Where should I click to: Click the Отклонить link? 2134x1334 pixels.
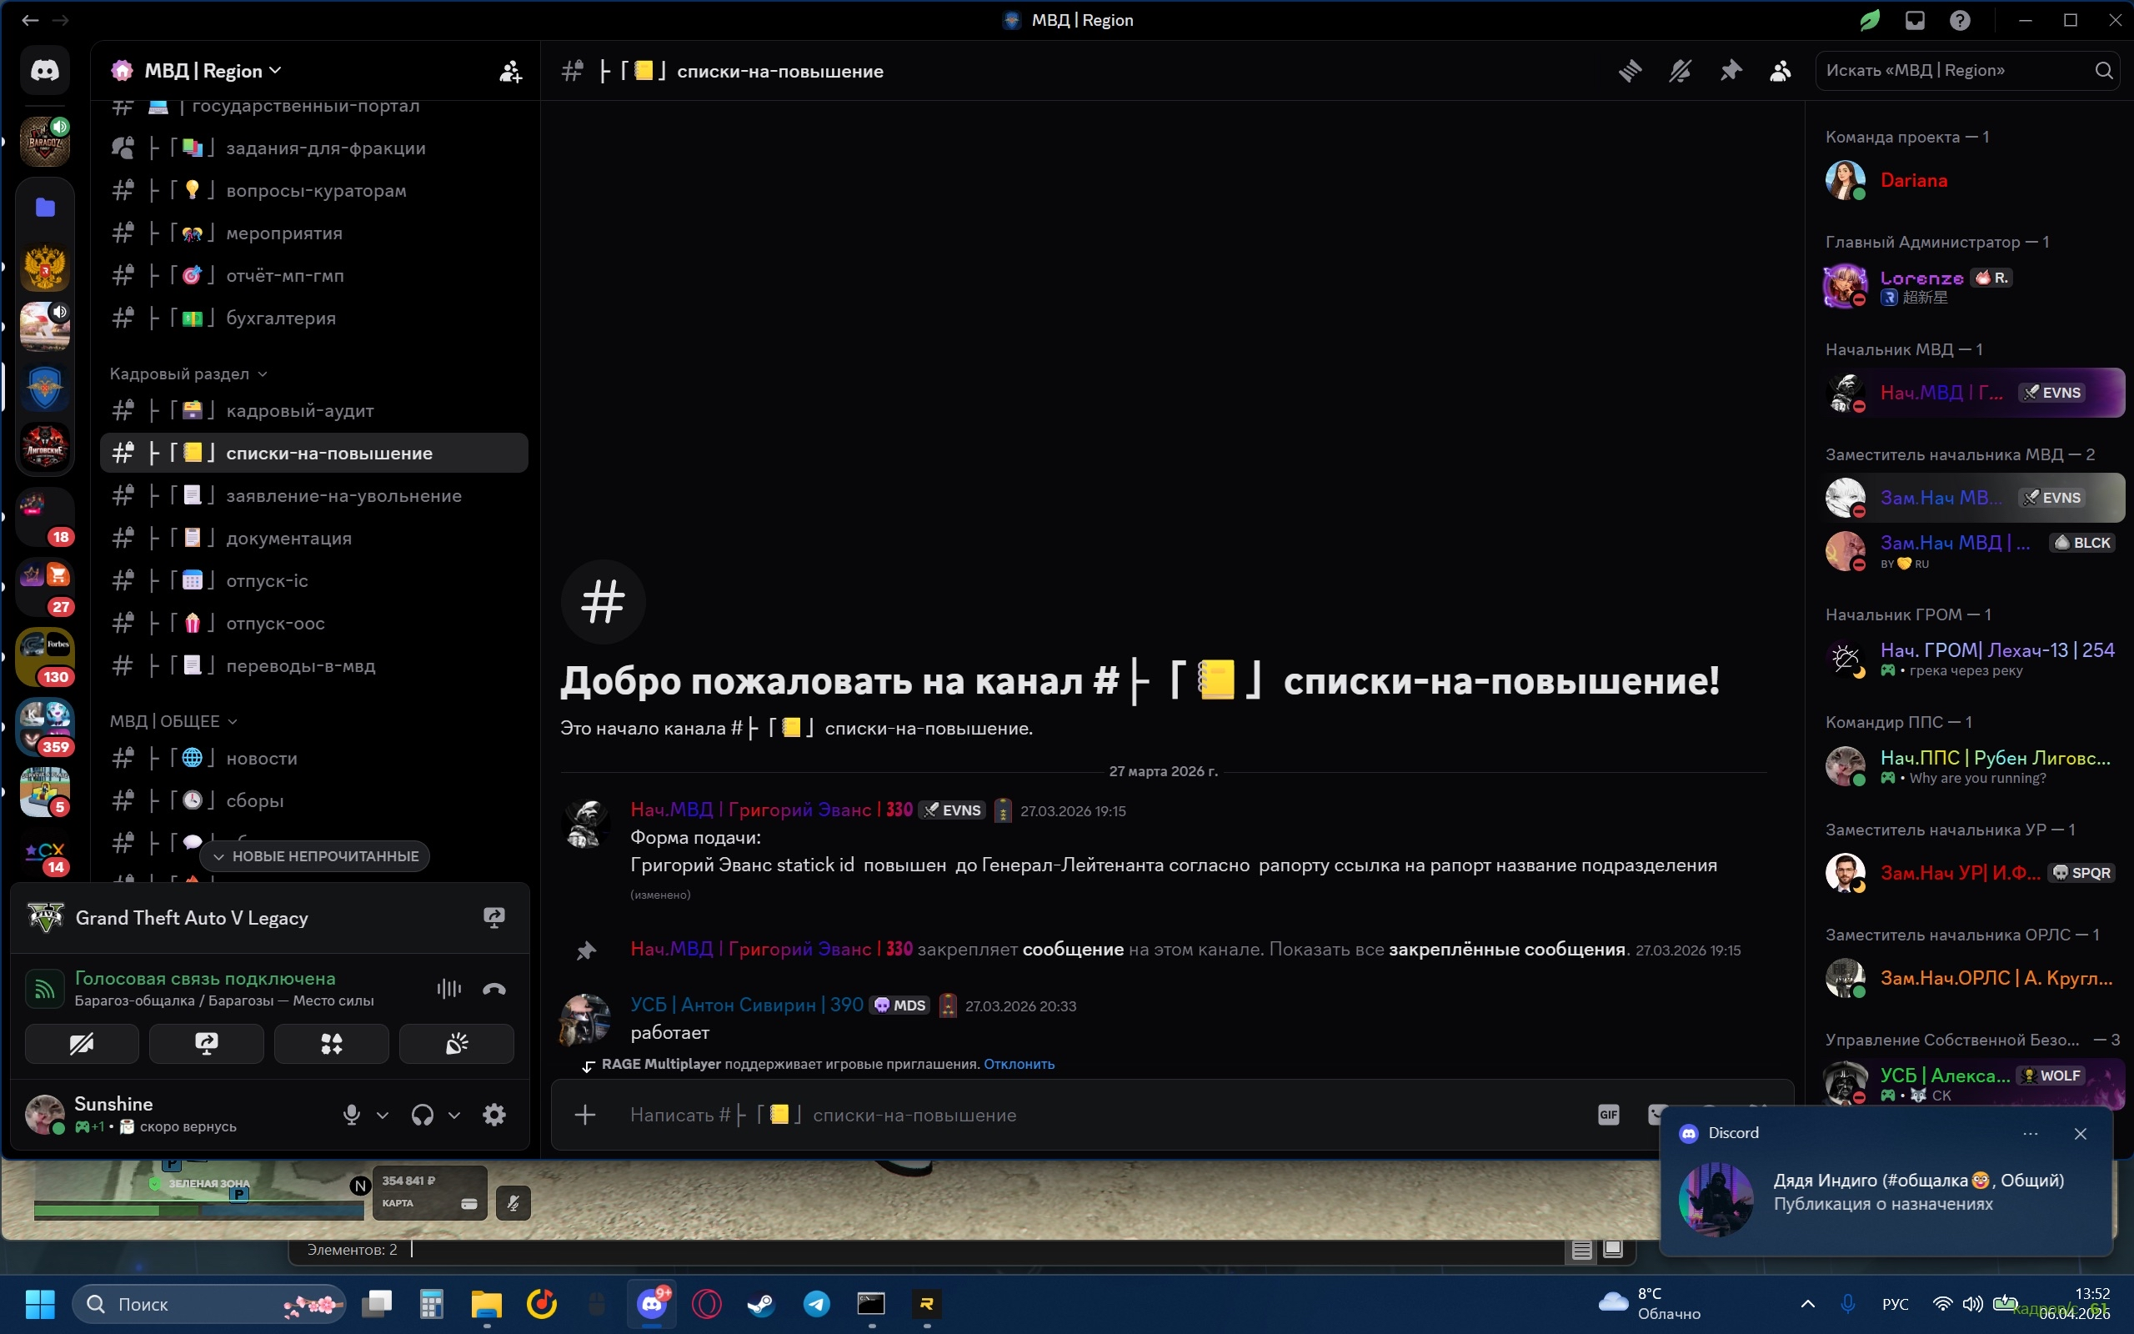point(1019,1064)
